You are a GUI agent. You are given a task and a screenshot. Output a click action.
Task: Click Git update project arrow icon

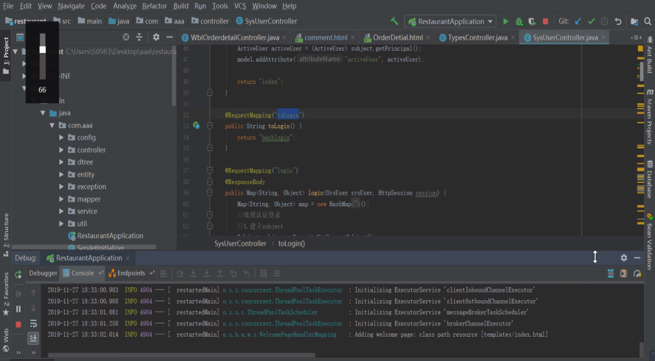click(x=578, y=21)
